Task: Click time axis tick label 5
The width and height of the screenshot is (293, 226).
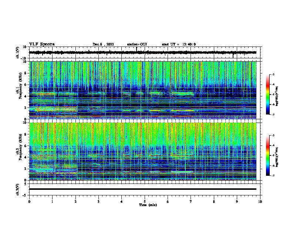Action: [145, 202]
